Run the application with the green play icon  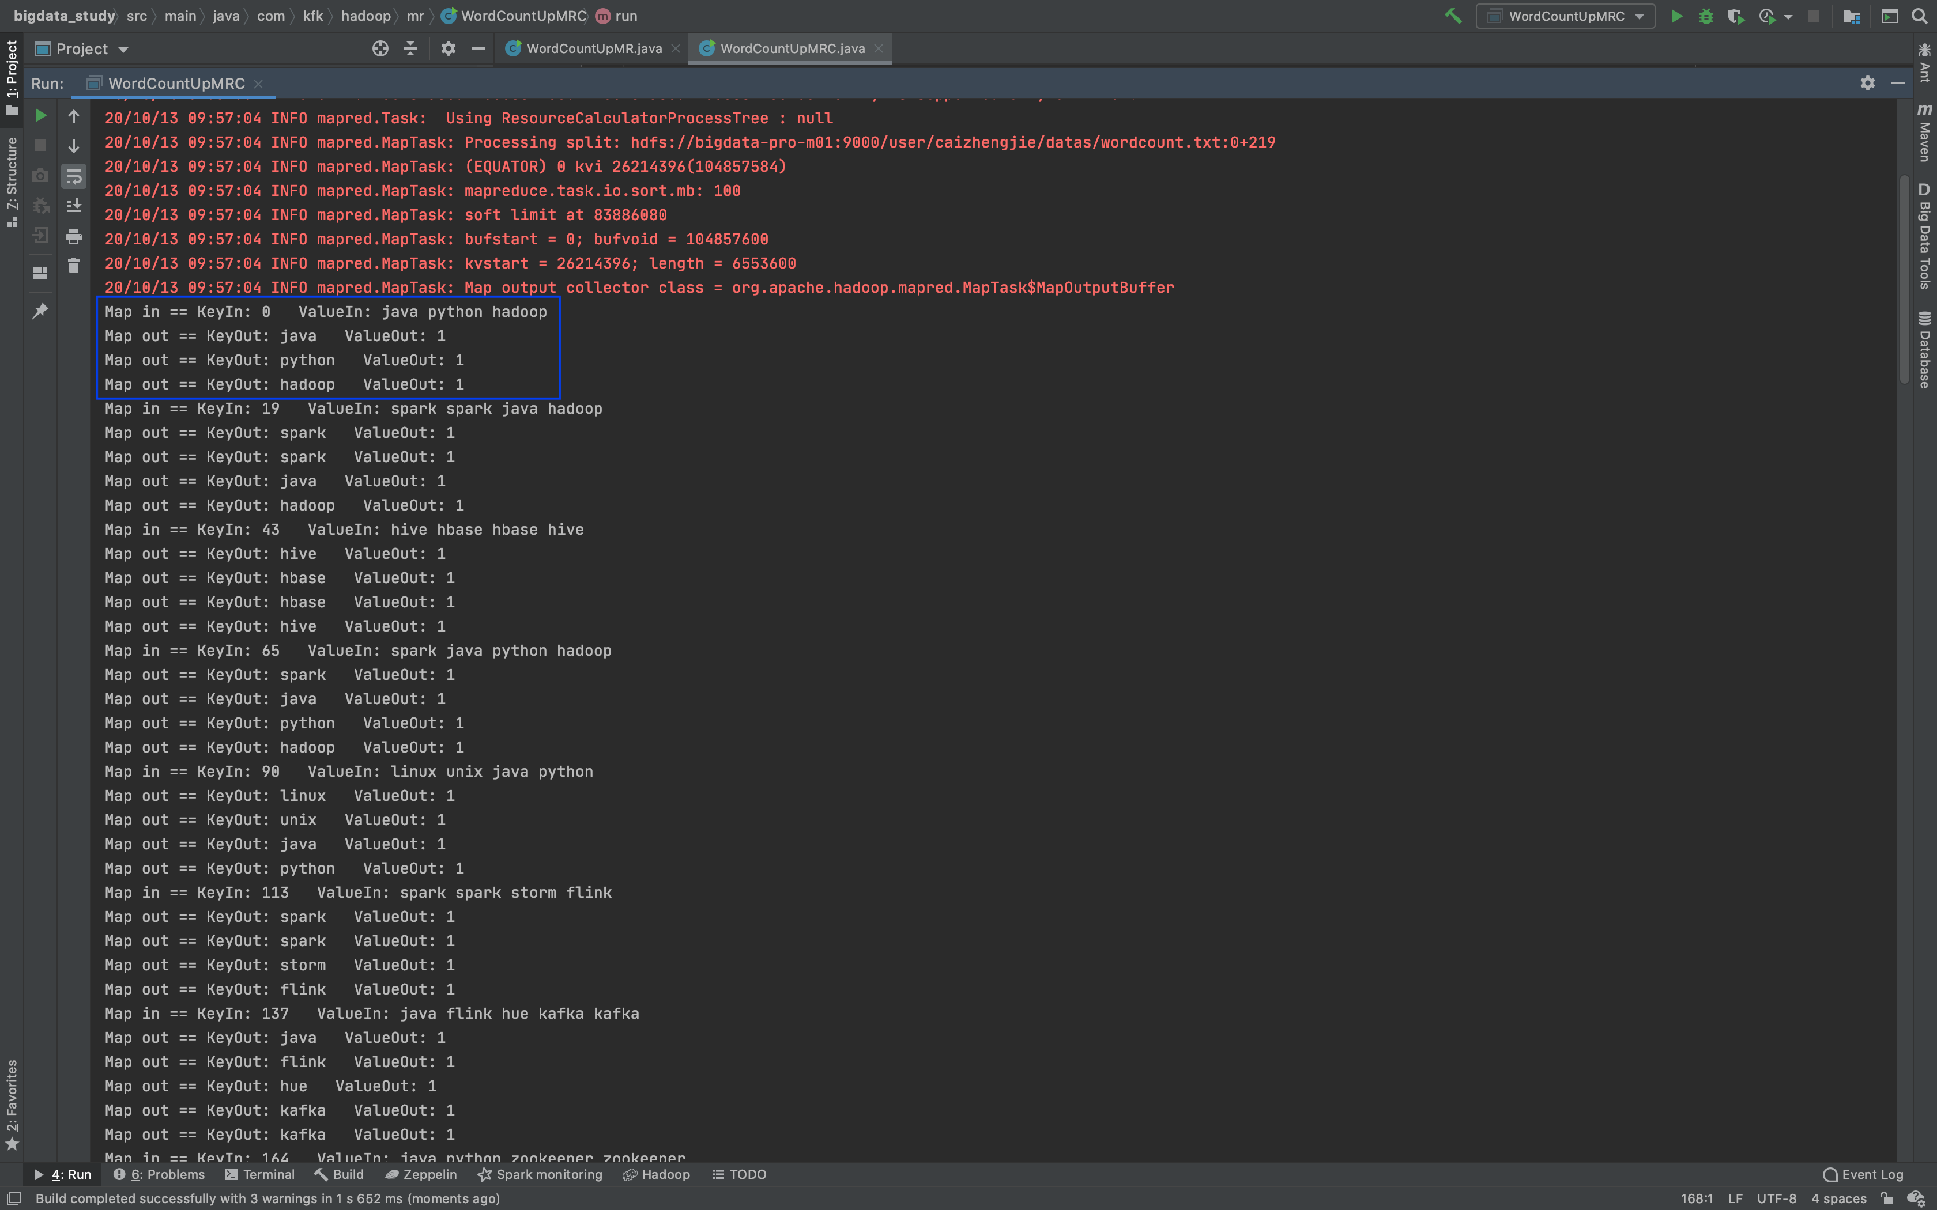pyautogui.click(x=1677, y=15)
